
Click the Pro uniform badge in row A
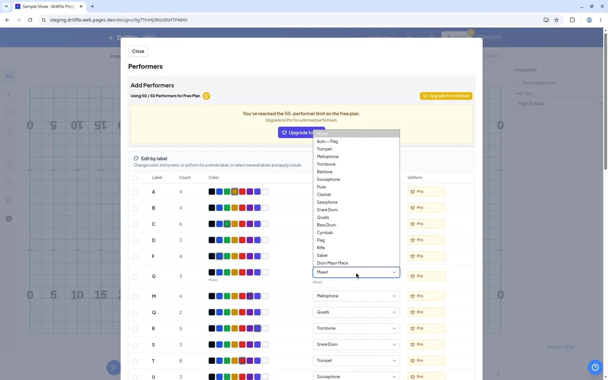[x=427, y=191]
